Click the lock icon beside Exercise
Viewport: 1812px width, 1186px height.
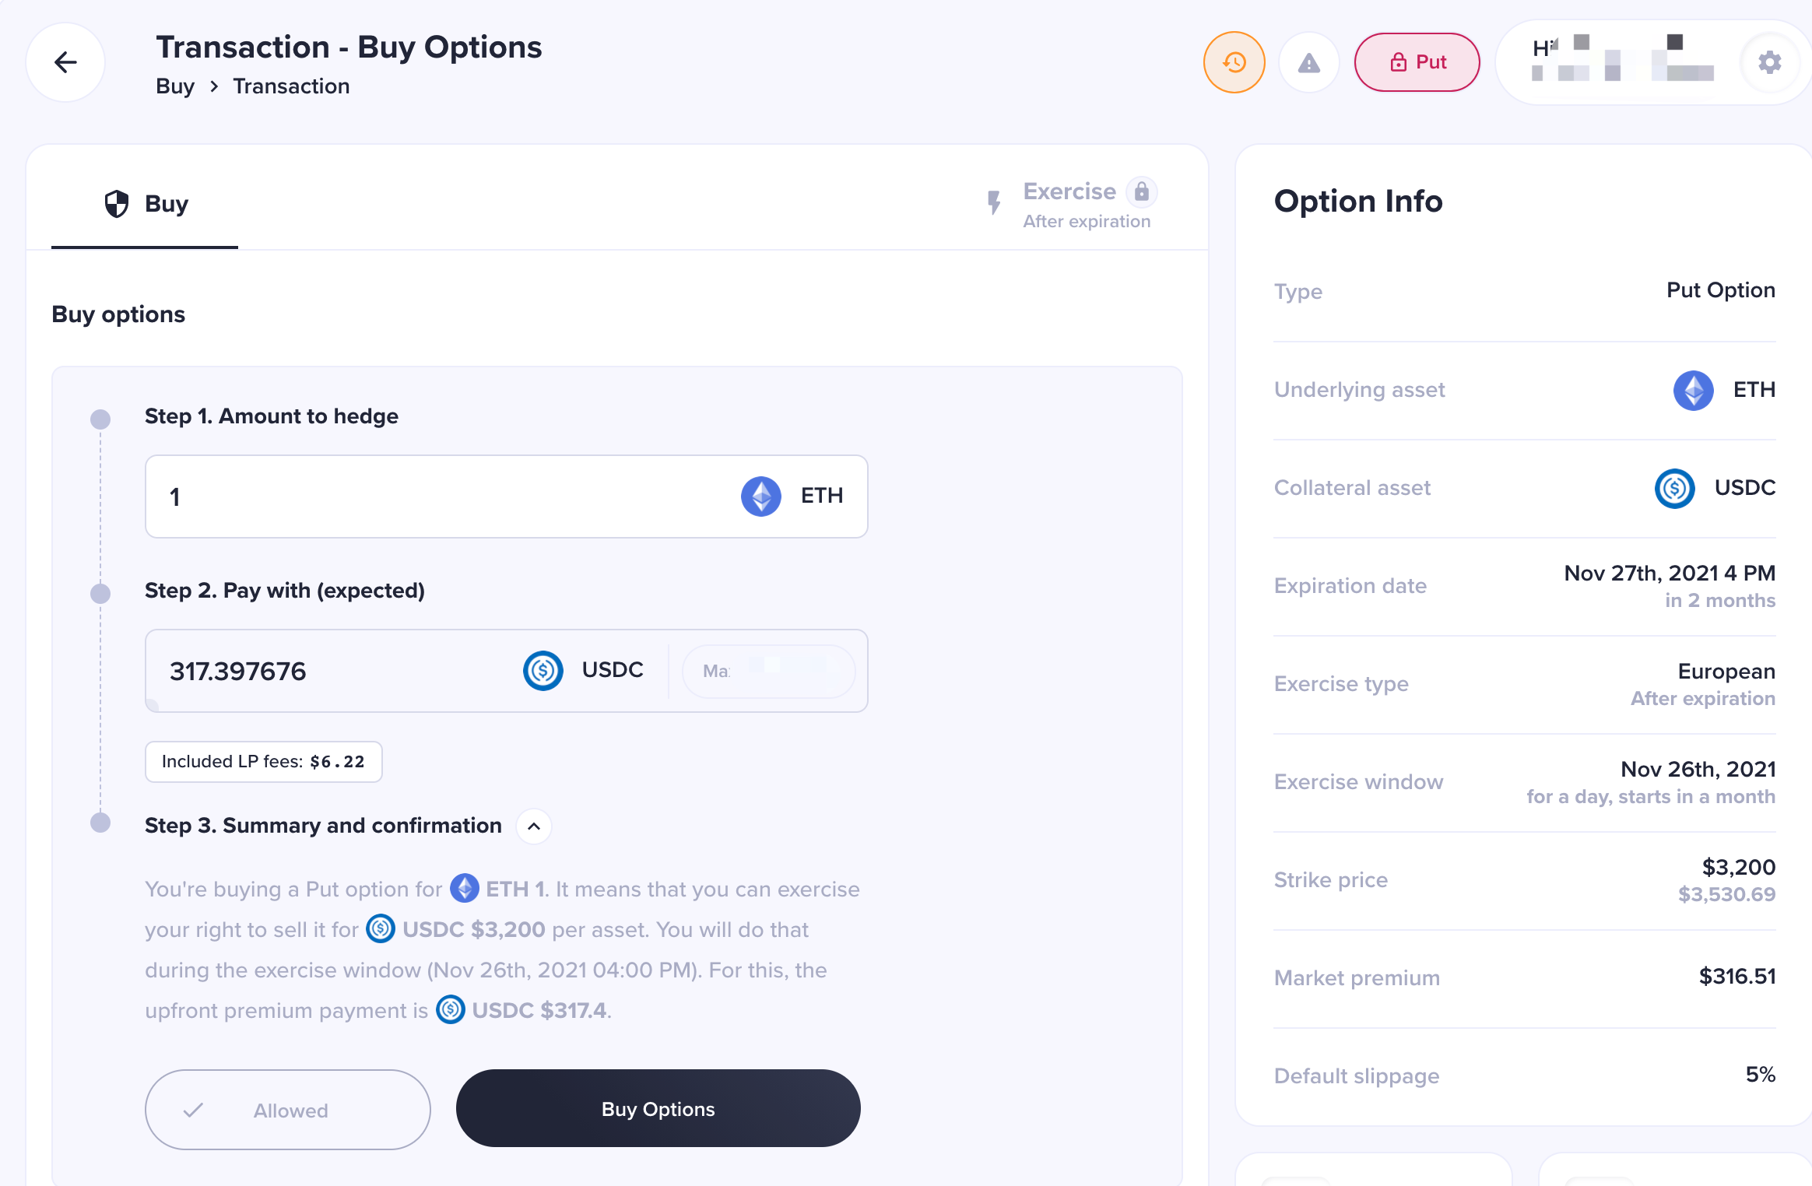1142,191
